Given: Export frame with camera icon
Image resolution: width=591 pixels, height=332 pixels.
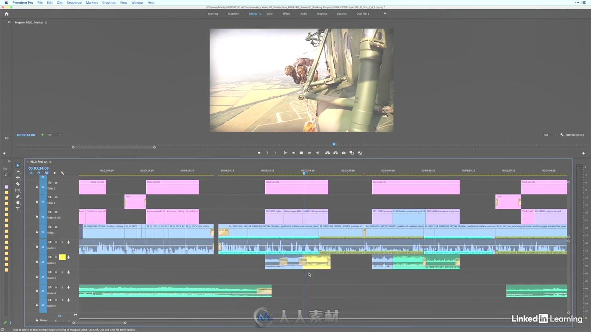Looking at the screenshot, I should pyautogui.click(x=344, y=153).
